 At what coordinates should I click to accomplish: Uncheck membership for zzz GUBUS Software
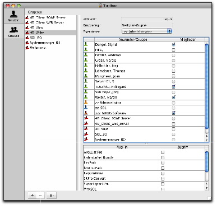click(173, 113)
